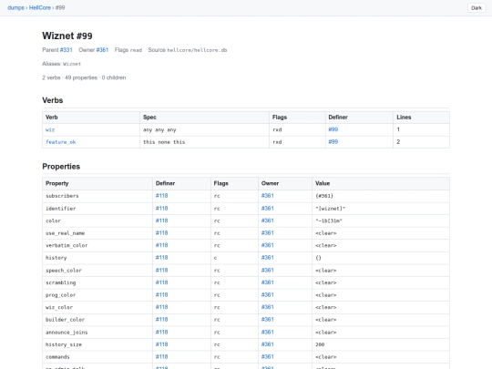This screenshot has width=492, height=369.
Task: Open definer #118 for wiz_color property
Action: pyautogui.click(x=161, y=307)
